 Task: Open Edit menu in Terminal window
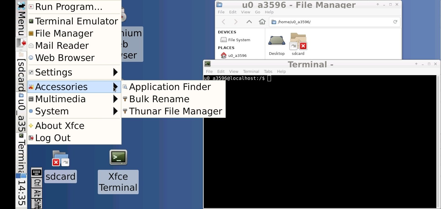[221, 71]
